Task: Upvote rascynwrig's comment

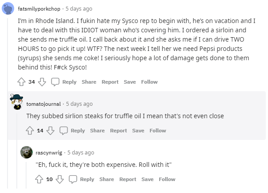Action: [x=39, y=179]
